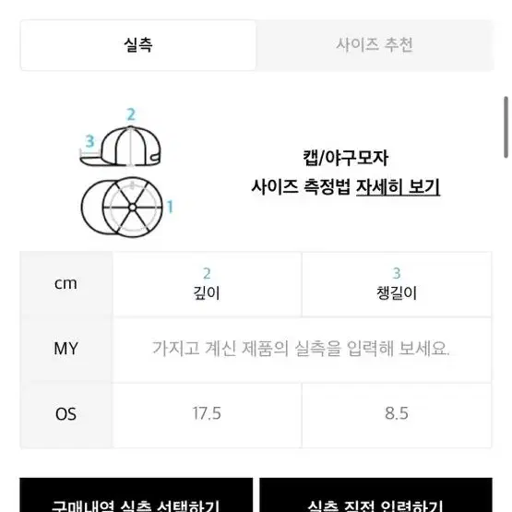Click the vertical scrollbar thumb
Image resolution: width=512 pixels, height=512 pixels.
[506, 127]
